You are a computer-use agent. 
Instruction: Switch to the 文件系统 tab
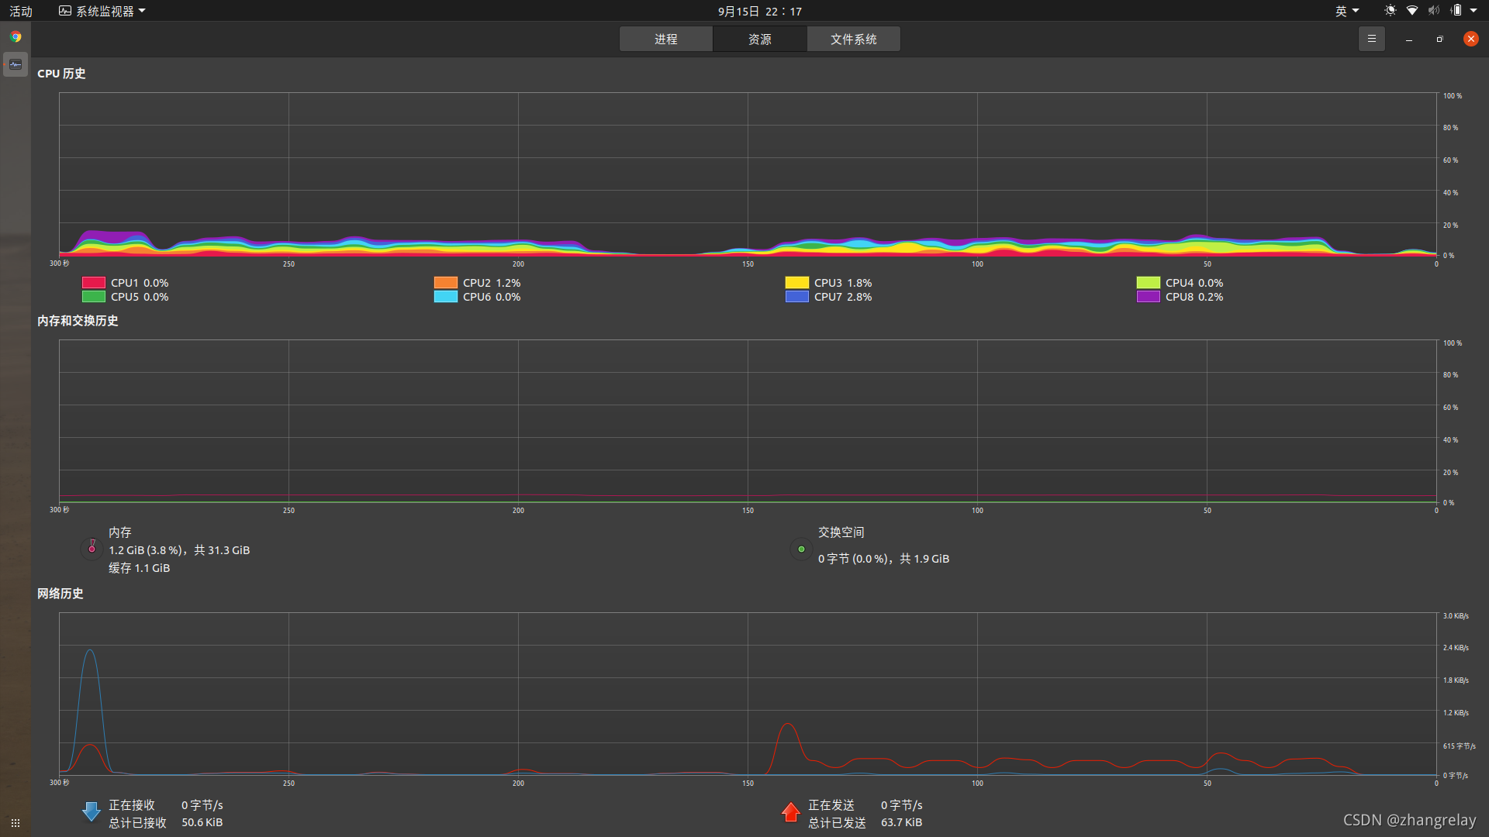pyautogui.click(x=853, y=39)
